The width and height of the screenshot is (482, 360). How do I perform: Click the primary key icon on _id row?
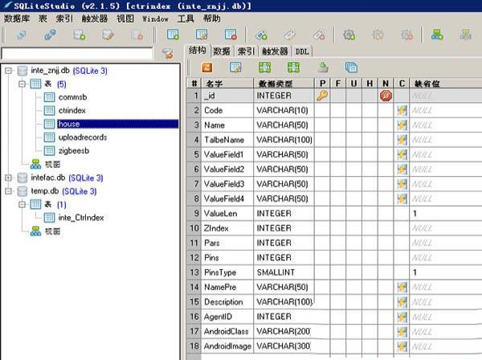coord(322,96)
